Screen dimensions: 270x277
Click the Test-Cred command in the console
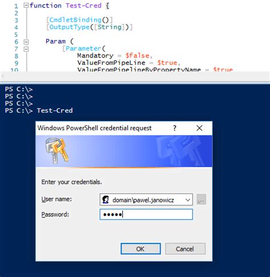pyautogui.click(x=55, y=110)
